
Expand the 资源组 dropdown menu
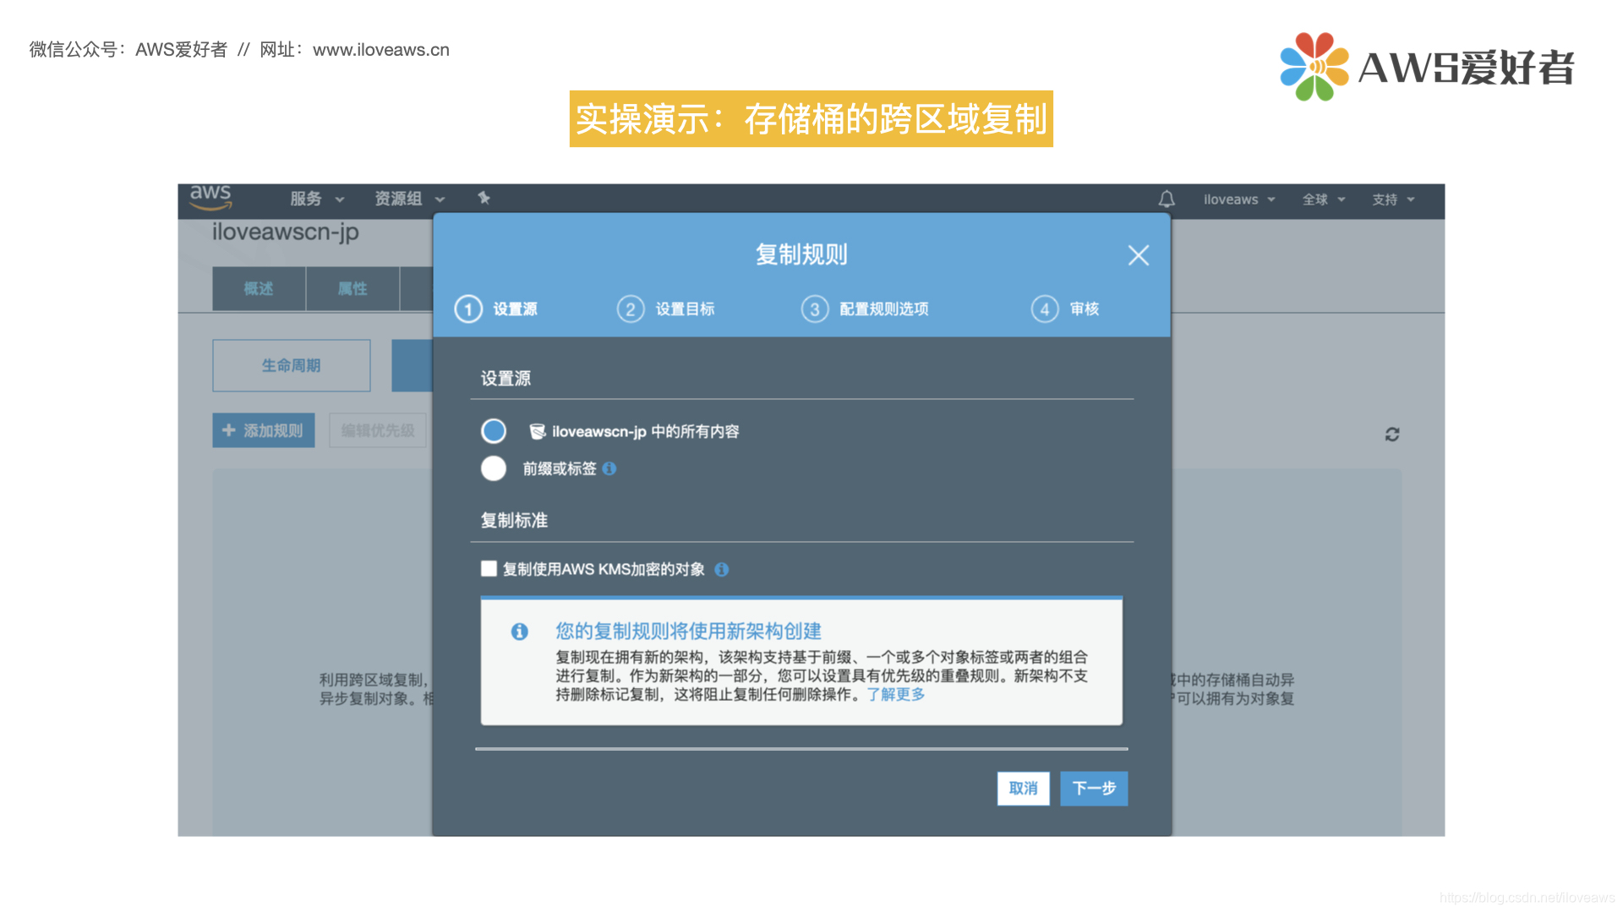pos(409,199)
